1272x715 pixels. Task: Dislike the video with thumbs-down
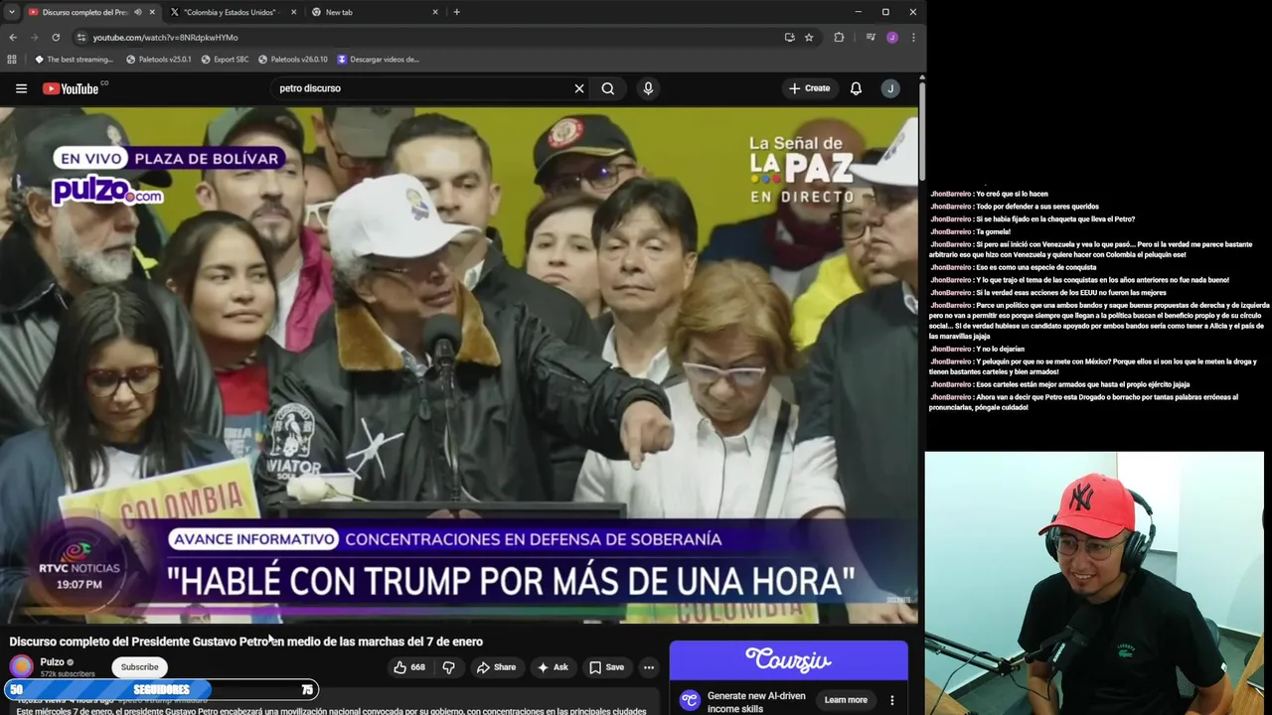448,667
